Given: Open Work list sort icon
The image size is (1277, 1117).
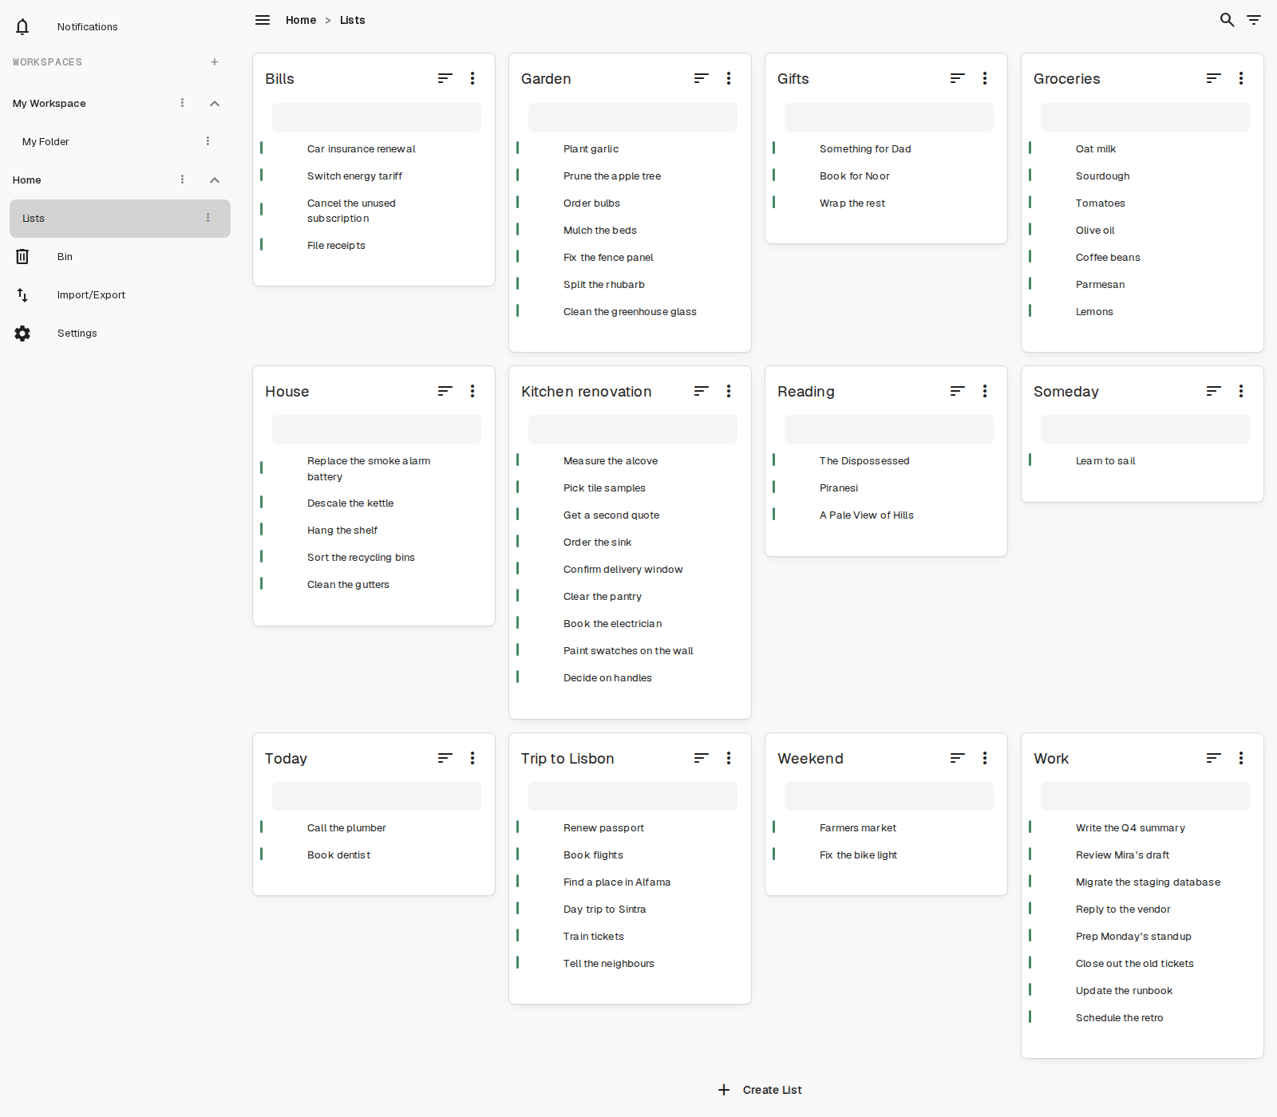Looking at the screenshot, I should click(1214, 758).
